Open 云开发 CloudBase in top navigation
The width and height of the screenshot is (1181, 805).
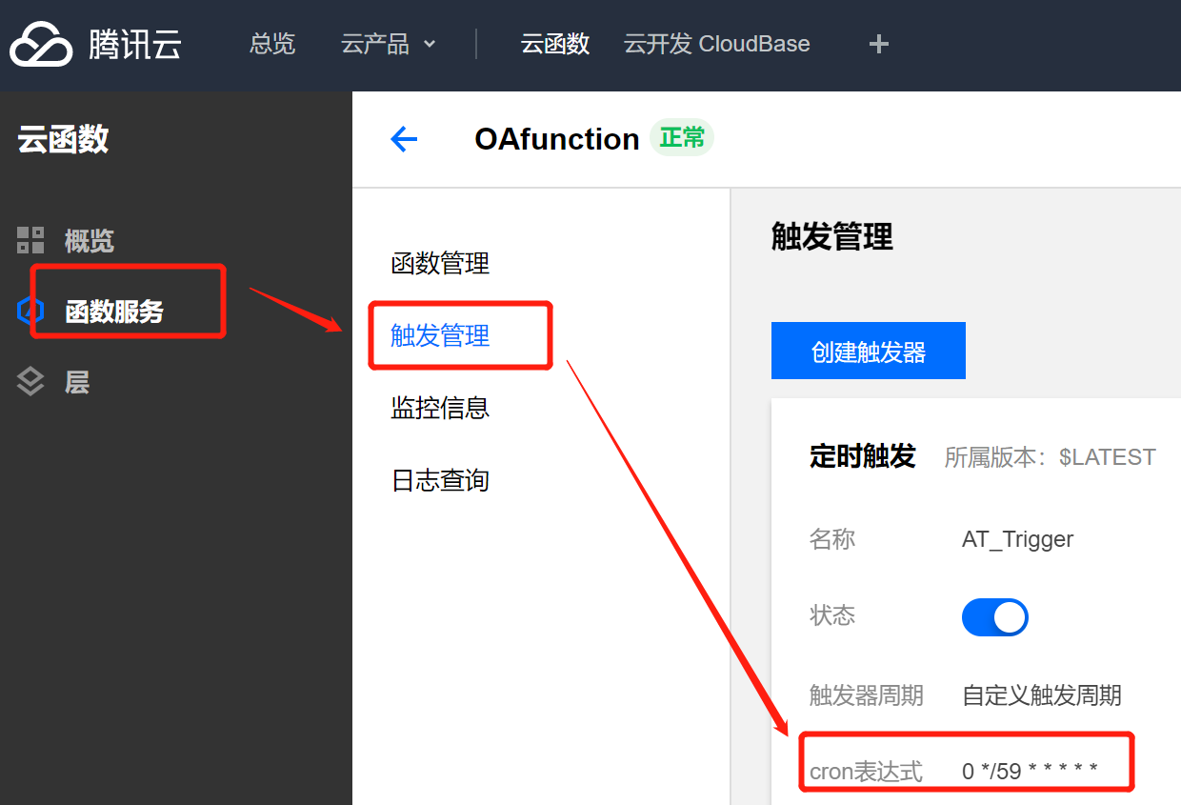[717, 44]
